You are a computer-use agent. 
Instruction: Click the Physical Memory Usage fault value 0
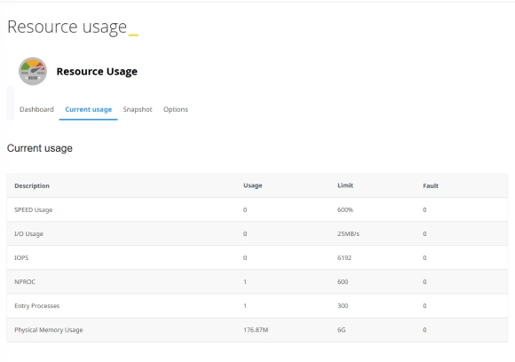[x=424, y=330]
